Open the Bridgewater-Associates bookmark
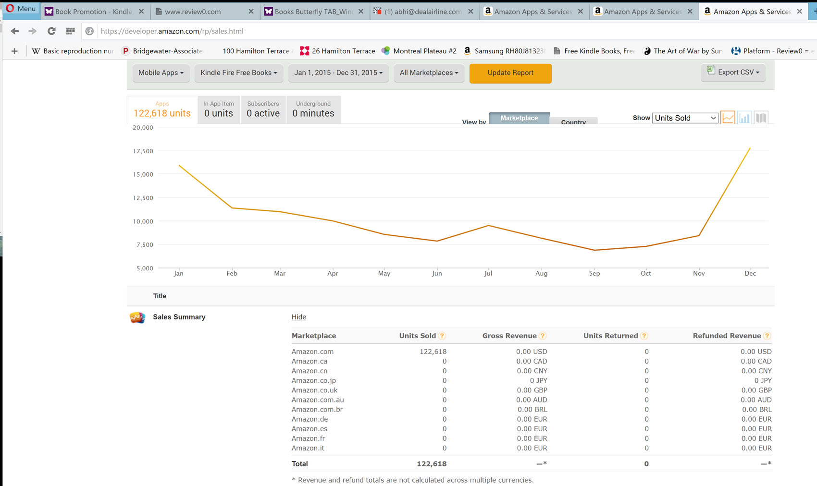Viewport: 817px width, 486px height. pyautogui.click(x=162, y=51)
